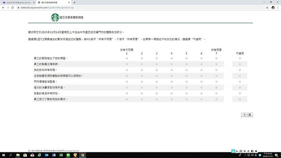This screenshot has height=158, width=281.
Task: Open Outlook from the taskbar
Action: click(x=47, y=155)
